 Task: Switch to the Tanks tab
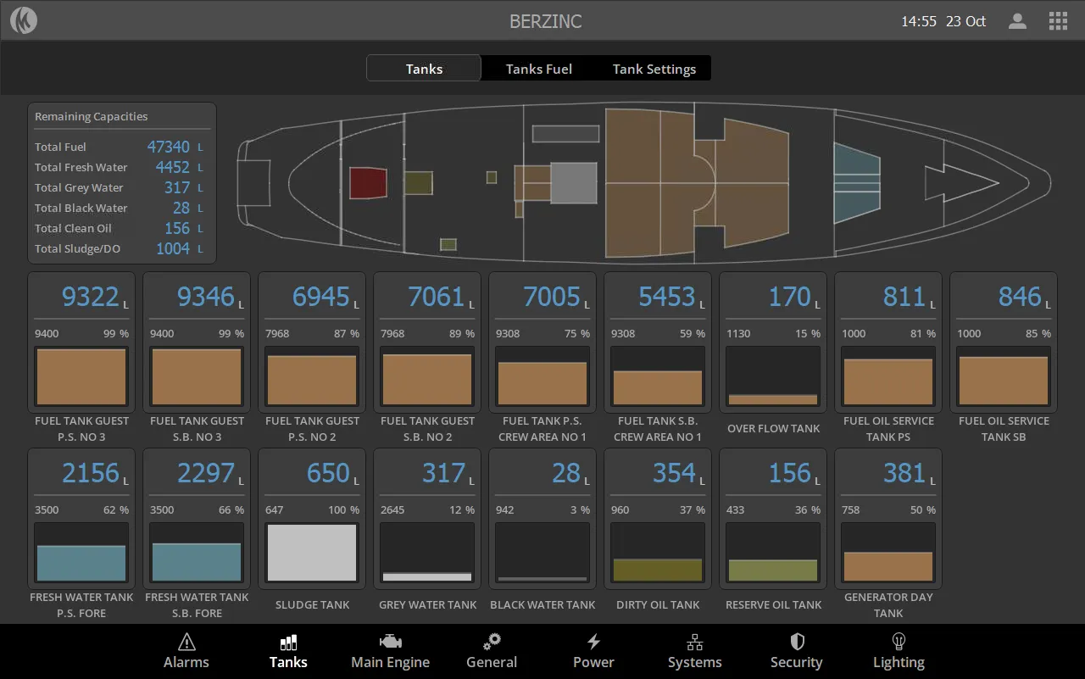(x=424, y=69)
